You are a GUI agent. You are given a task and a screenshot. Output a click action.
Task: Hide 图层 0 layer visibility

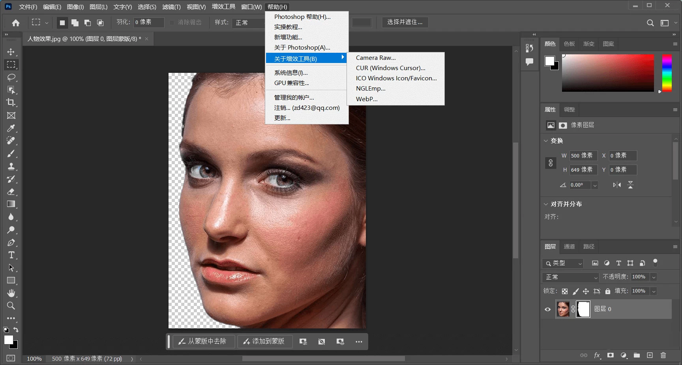547,309
